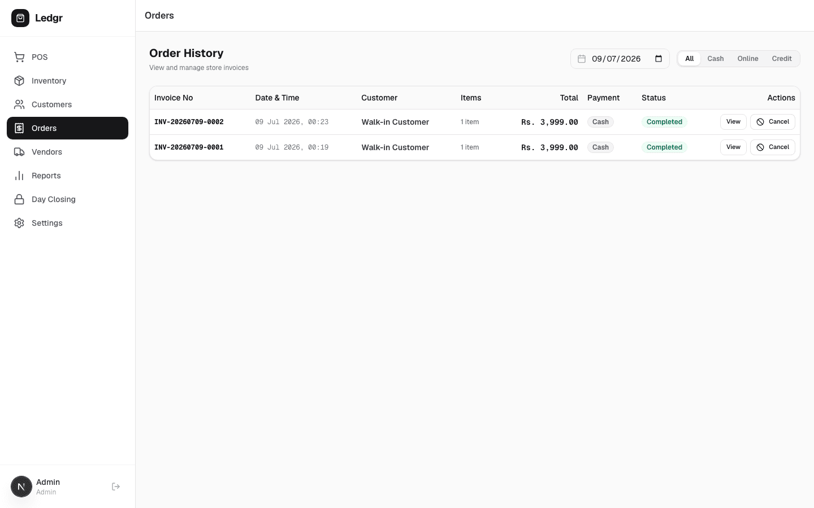The height and width of the screenshot is (508, 814).
Task: Click the Customers people icon
Action: (19, 104)
